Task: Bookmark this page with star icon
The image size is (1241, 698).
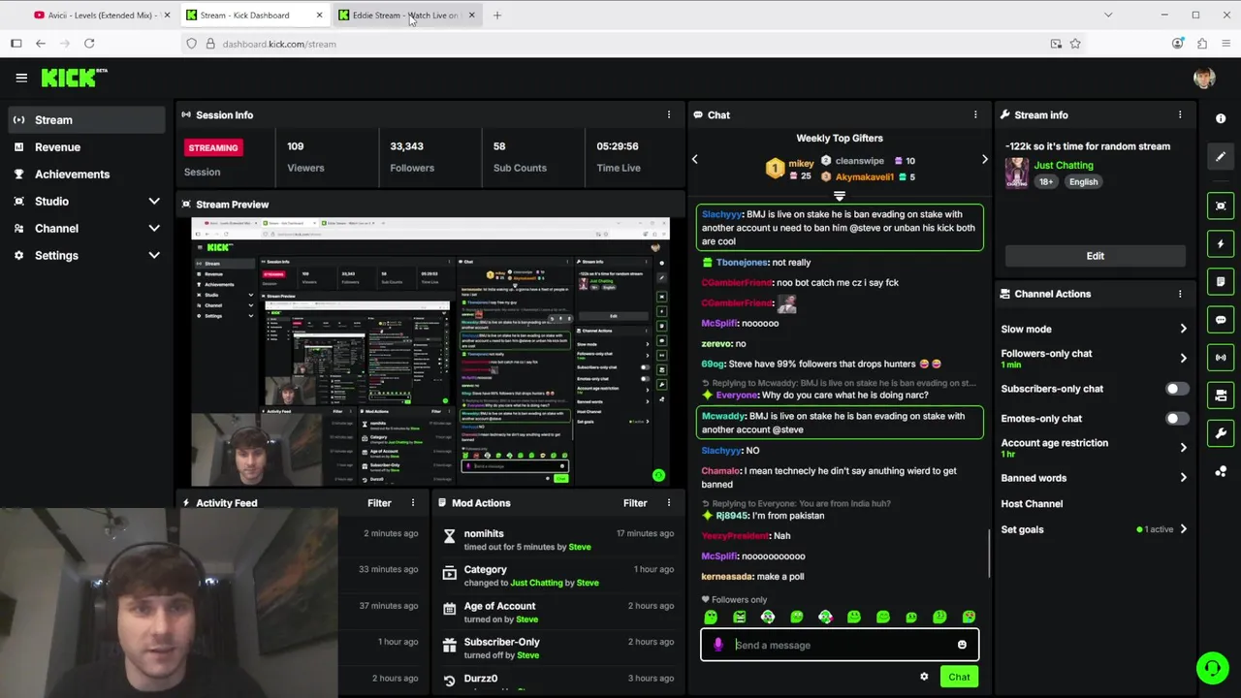Action: click(1075, 44)
